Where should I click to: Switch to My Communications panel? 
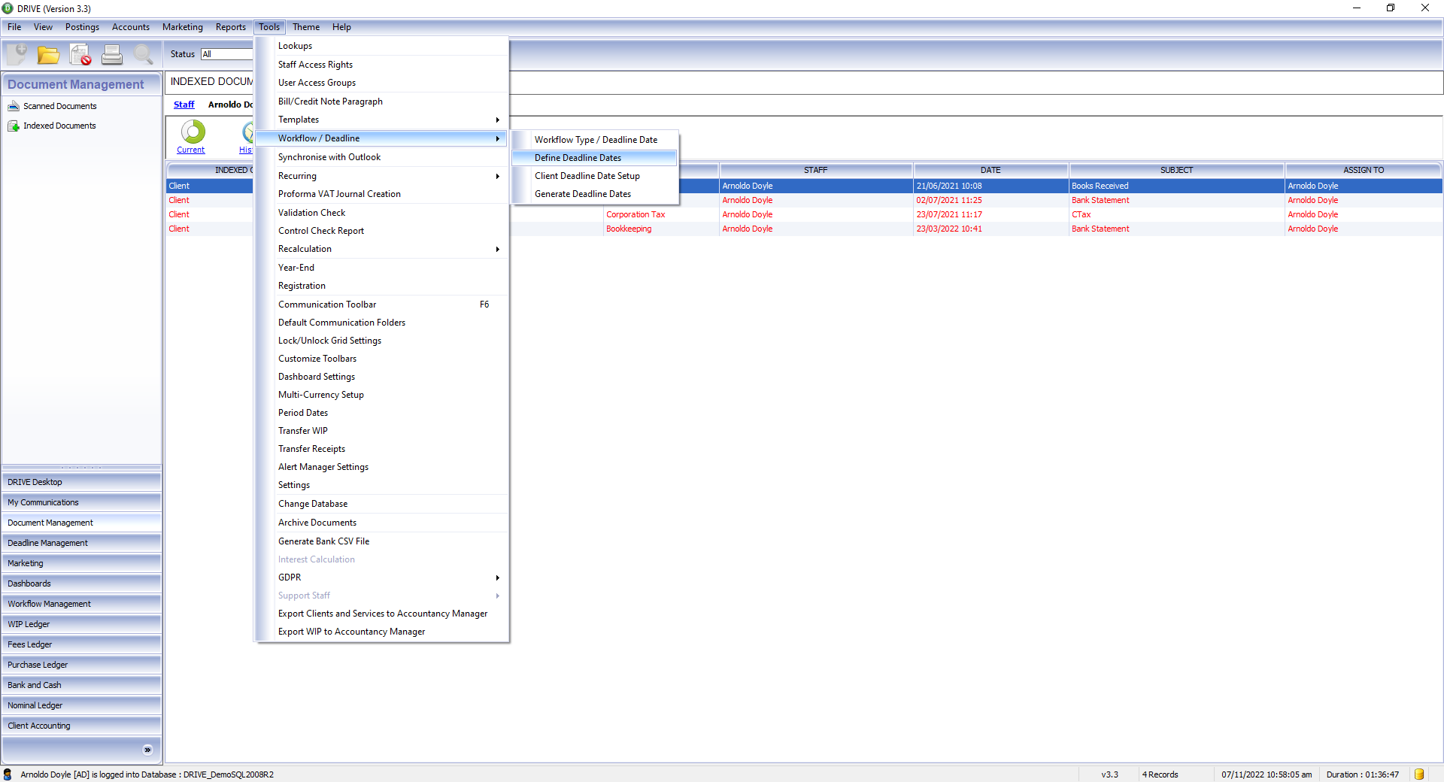pyautogui.click(x=81, y=502)
